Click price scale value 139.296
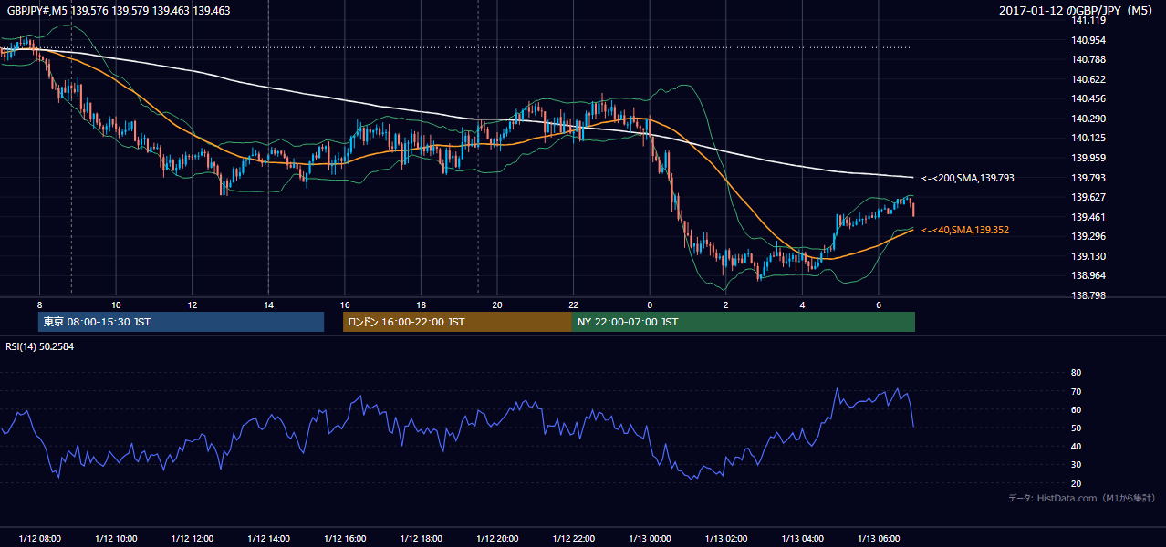This screenshot has width=1166, height=547. 1090,236
